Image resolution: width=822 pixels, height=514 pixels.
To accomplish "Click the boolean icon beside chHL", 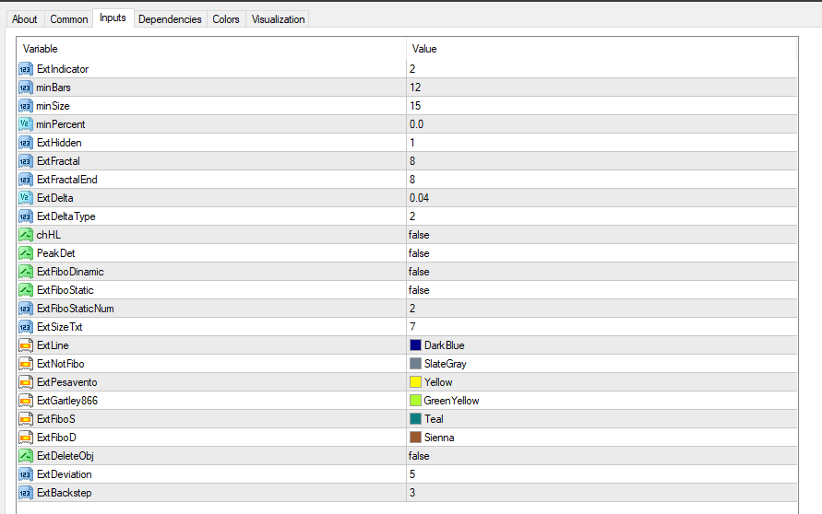I will click(26, 235).
